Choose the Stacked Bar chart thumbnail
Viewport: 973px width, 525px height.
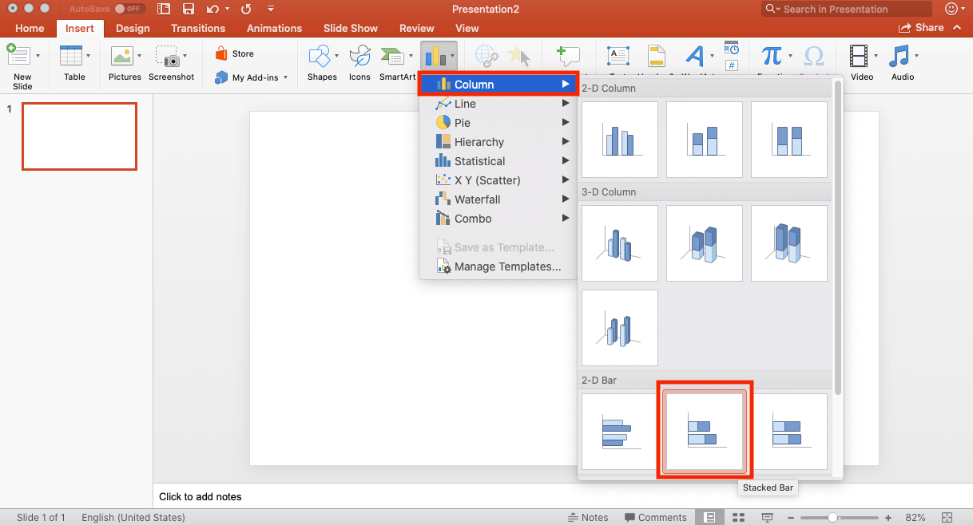coord(705,431)
